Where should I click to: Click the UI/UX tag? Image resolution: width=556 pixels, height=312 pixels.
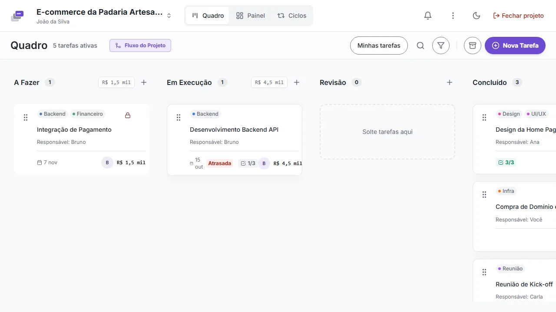pyautogui.click(x=536, y=114)
